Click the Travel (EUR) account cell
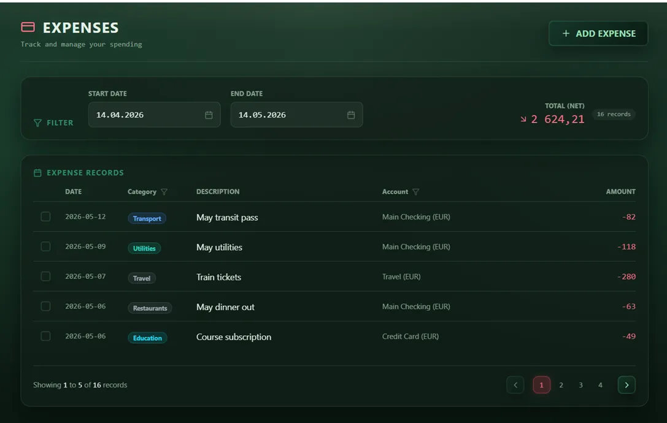Viewport: 667px width, 423px height. (x=401, y=276)
